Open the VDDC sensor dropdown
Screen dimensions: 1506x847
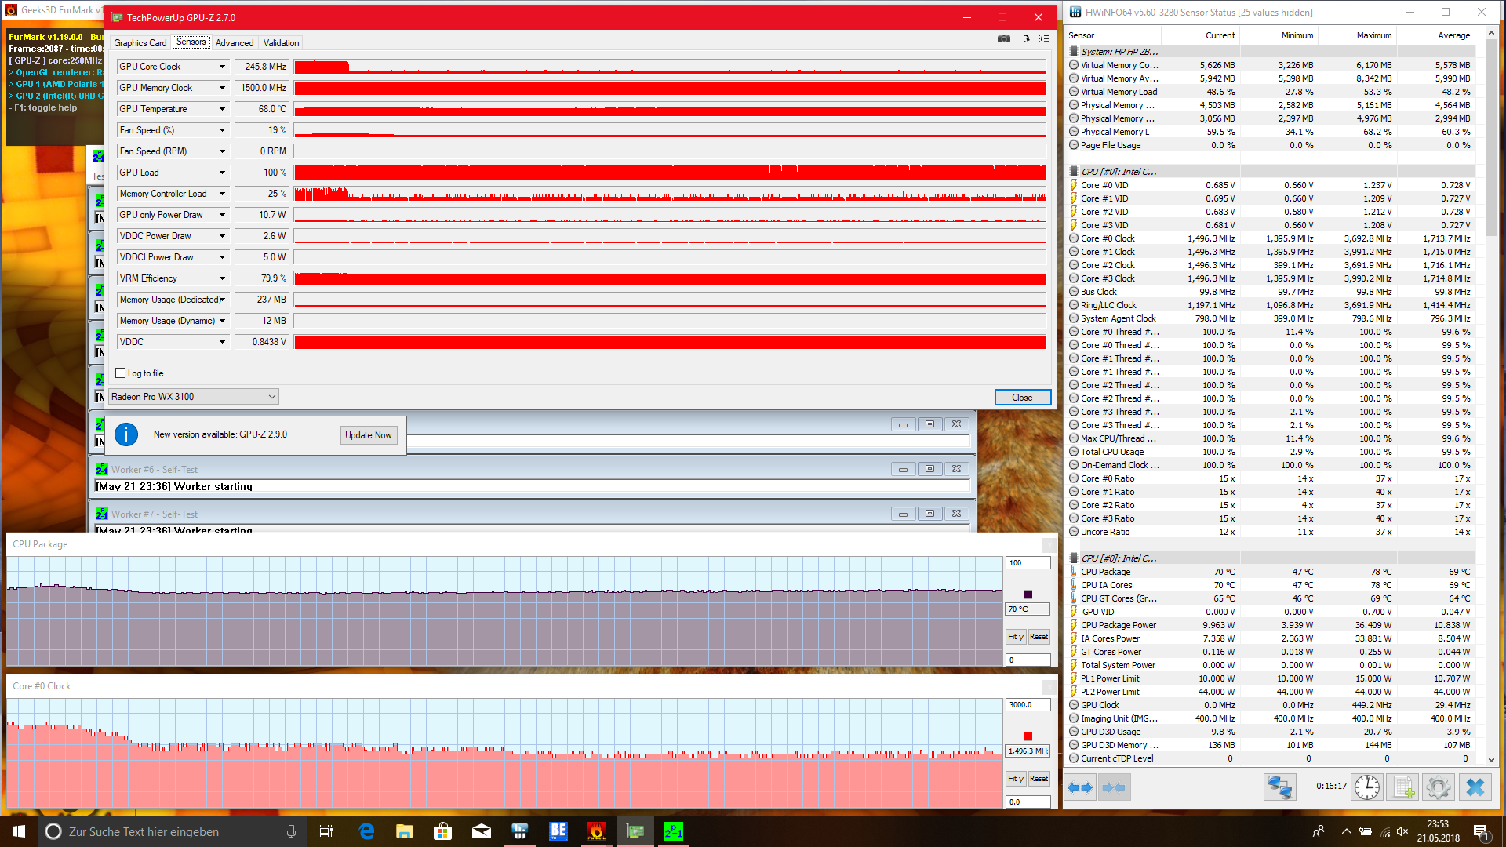pyautogui.click(x=222, y=342)
